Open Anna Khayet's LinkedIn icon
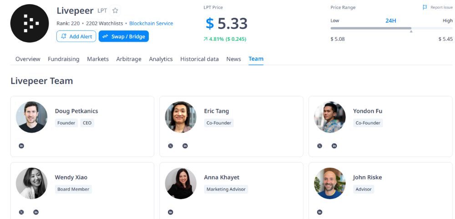This screenshot has width=455, height=219. [x=170, y=212]
